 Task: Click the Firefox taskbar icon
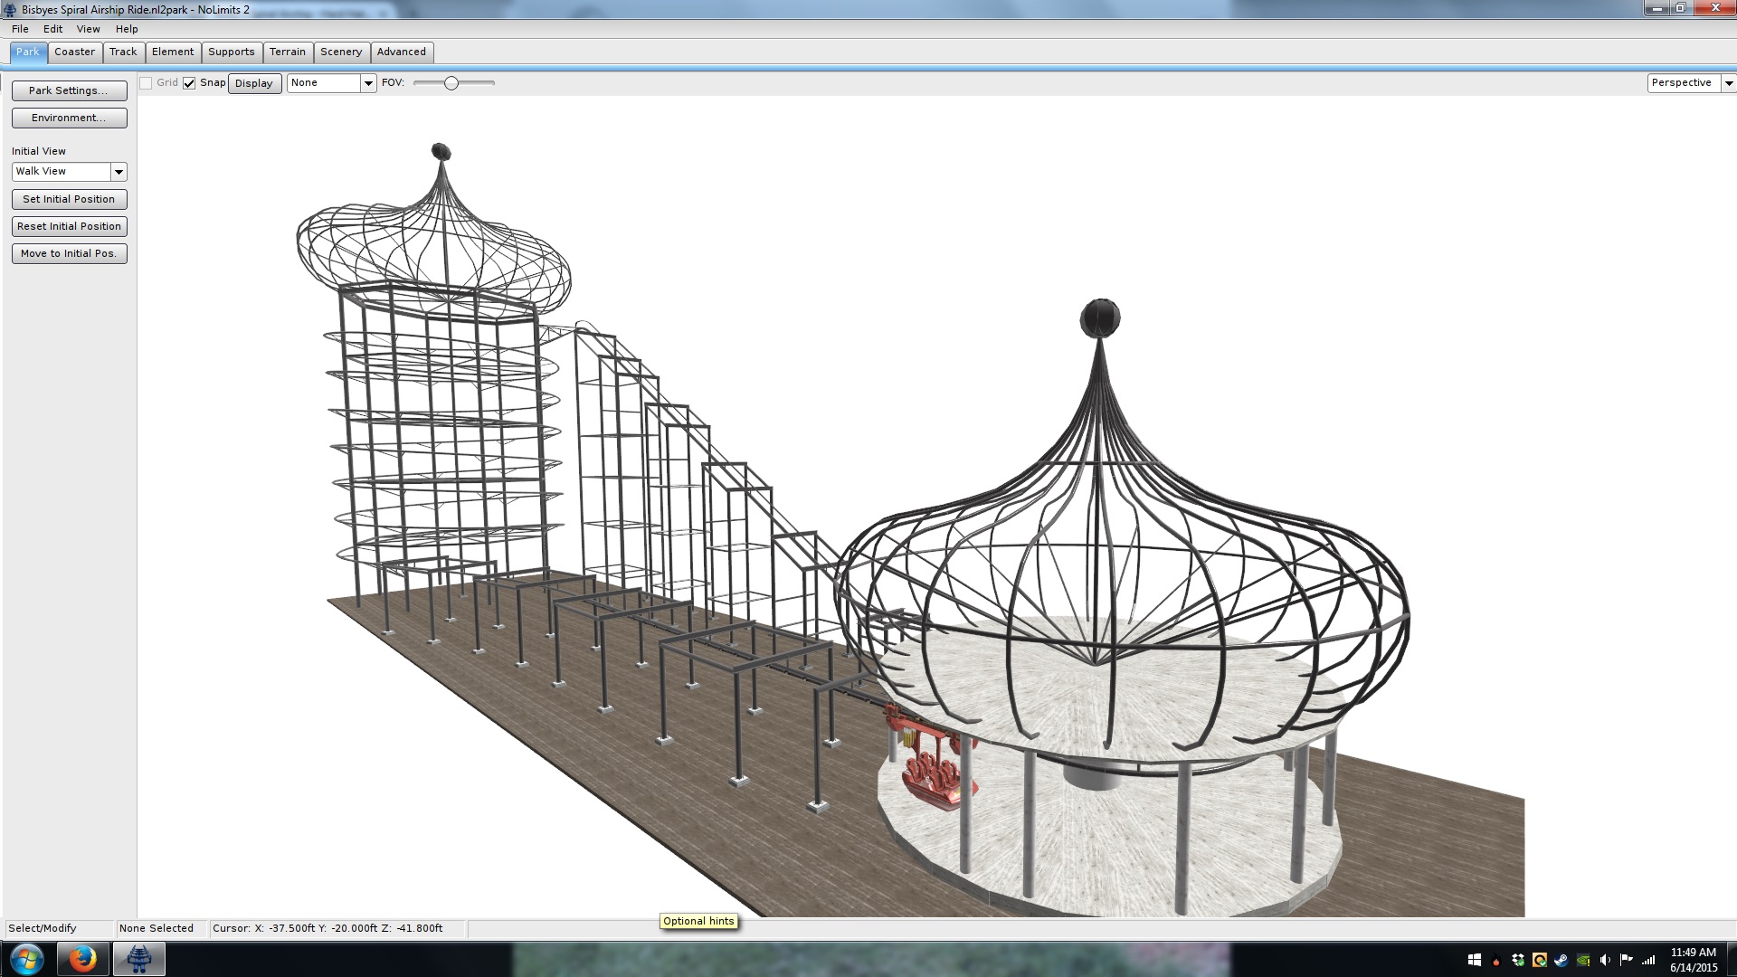pyautogui.click(x=83, y=959)
